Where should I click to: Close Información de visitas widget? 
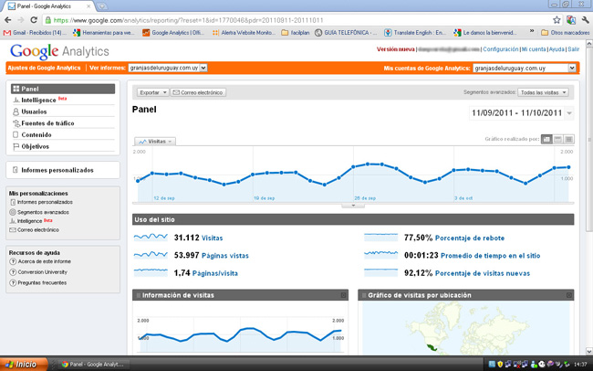pos(343,295)
